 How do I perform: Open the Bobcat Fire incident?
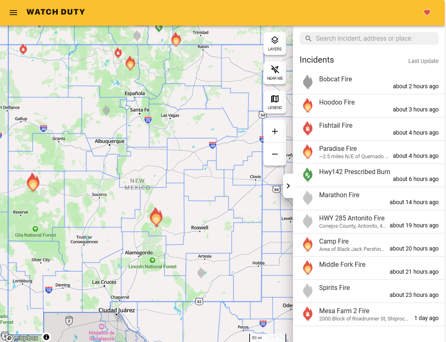click(x=369, y=83)
